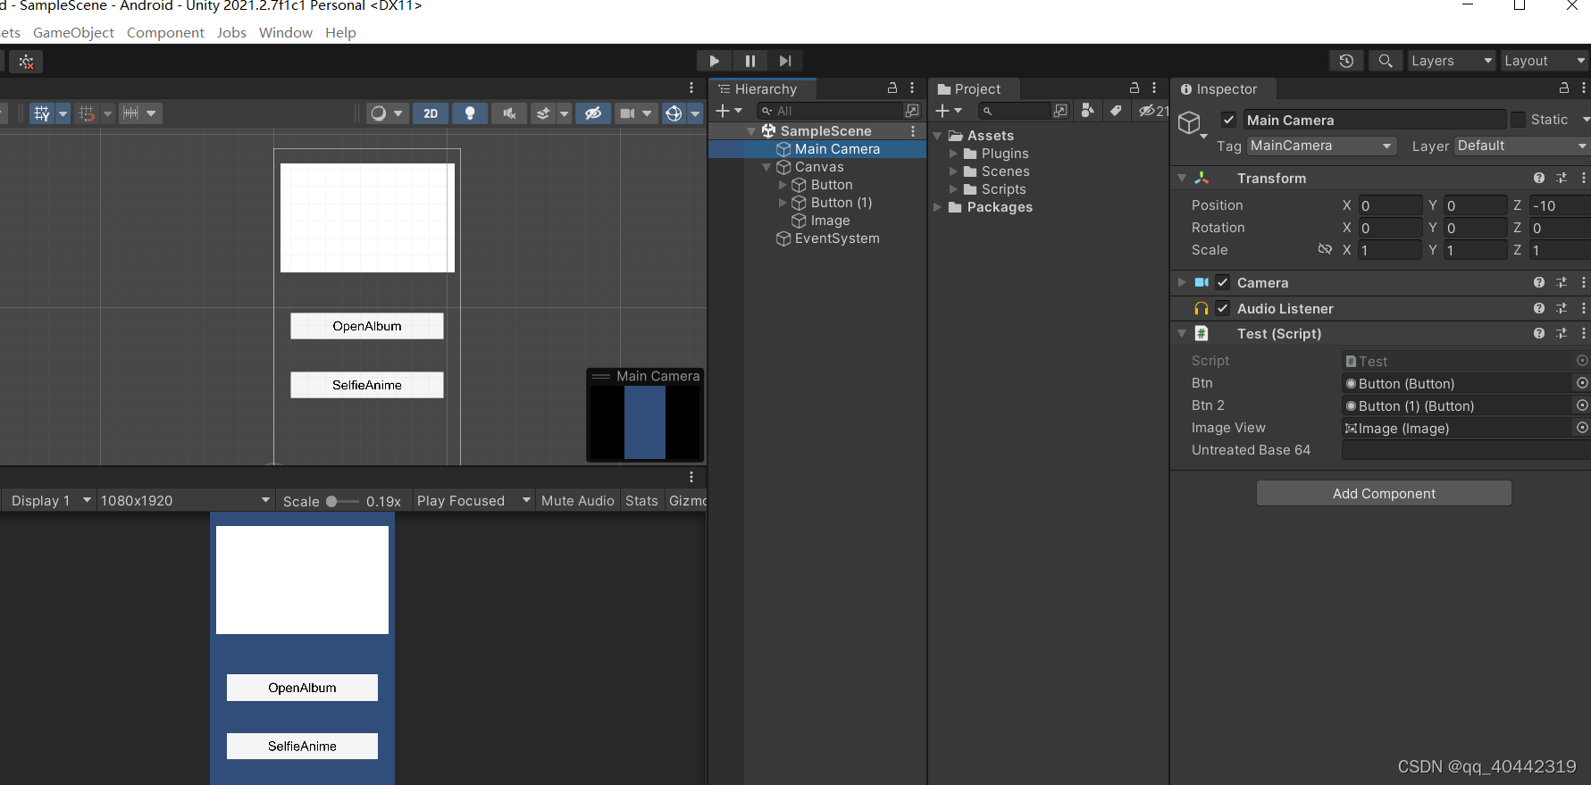
Task: Click the Step forward button
Action: click(785, 61)
